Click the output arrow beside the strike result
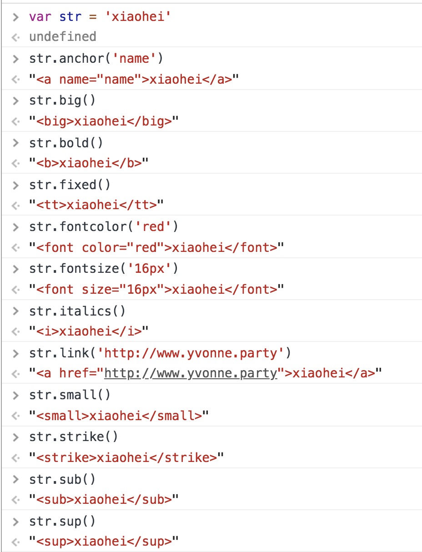 [16, 458]
